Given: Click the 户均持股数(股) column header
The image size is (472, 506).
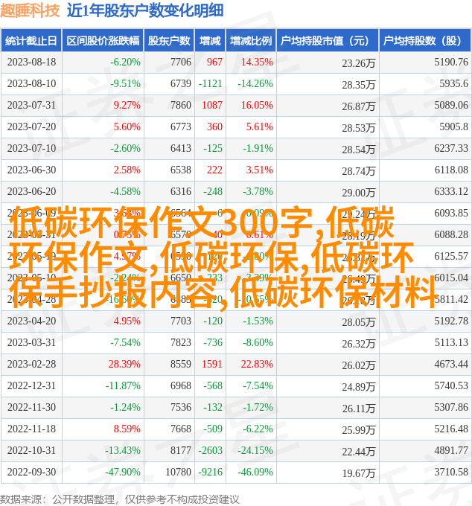Looking at the screenshot, I should click(425, 41).
